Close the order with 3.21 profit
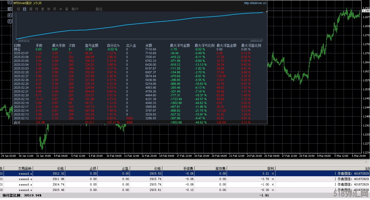 (x=273, y=173)
